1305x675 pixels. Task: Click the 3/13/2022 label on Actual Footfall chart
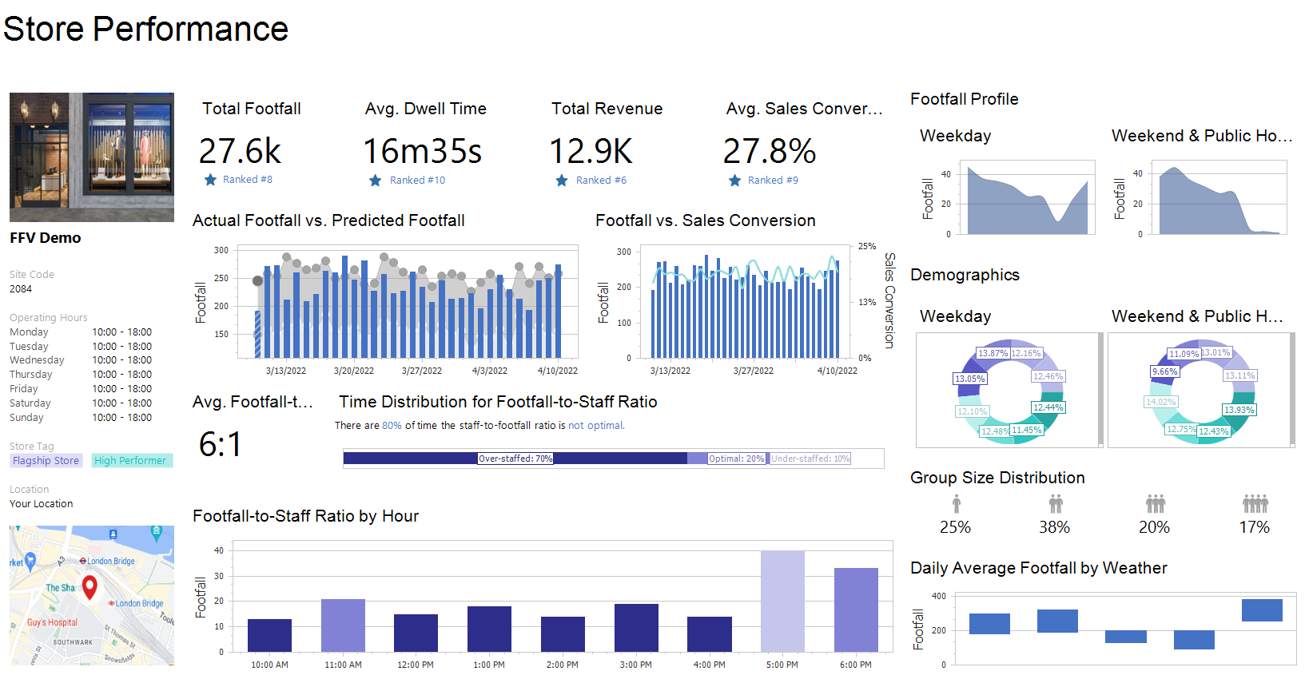click(x=286, y=371)
